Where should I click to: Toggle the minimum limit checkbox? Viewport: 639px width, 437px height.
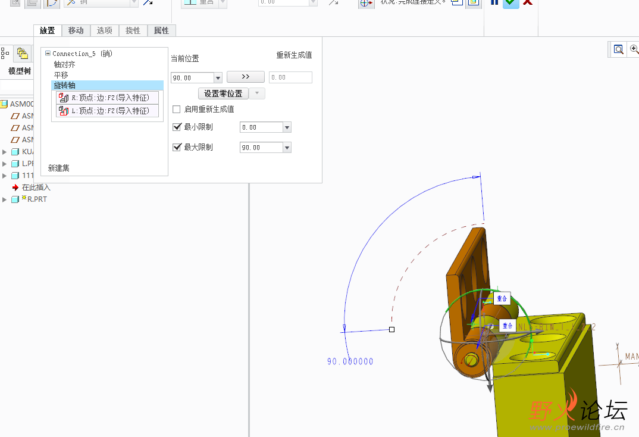tap(177, 127)
